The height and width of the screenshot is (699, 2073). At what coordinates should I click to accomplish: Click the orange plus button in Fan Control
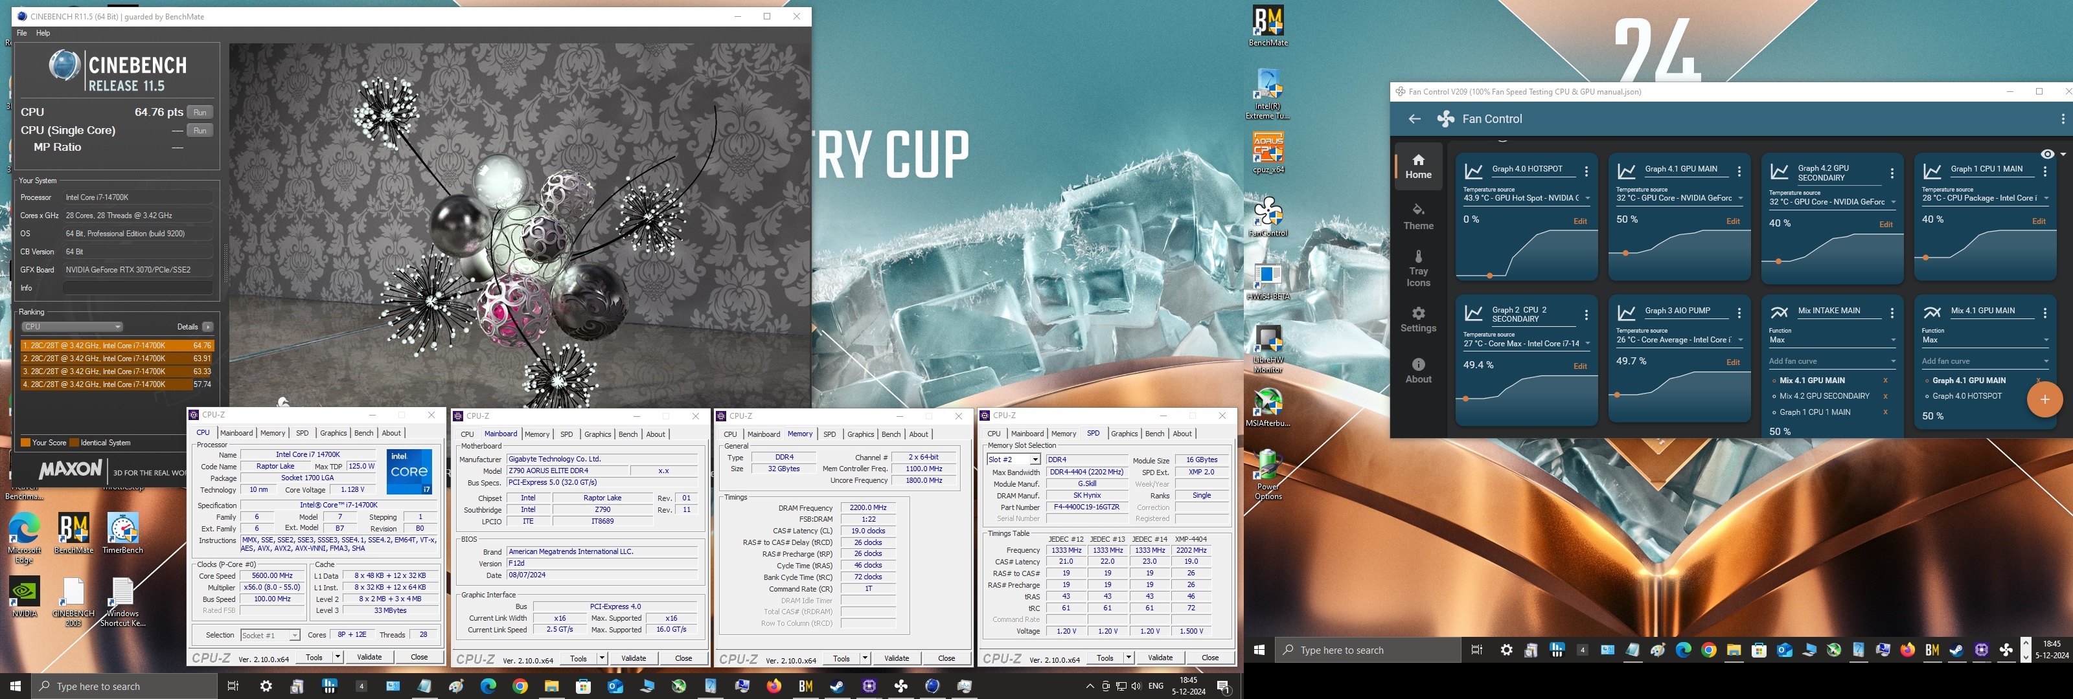click(x=2044, y=400)
